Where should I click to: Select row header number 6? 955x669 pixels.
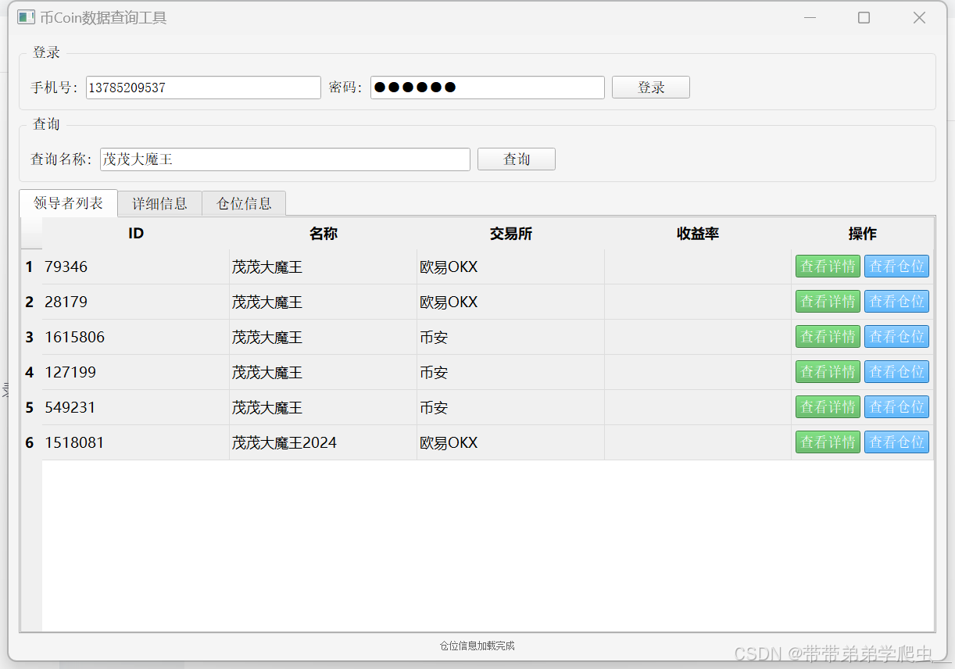pyautogui.click(x=30, y=443)
